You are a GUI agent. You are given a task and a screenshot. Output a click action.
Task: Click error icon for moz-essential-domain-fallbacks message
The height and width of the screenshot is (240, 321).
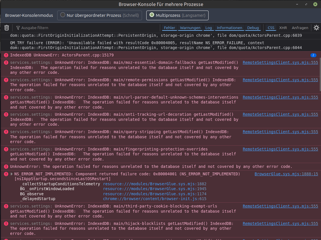coord(6,62)
